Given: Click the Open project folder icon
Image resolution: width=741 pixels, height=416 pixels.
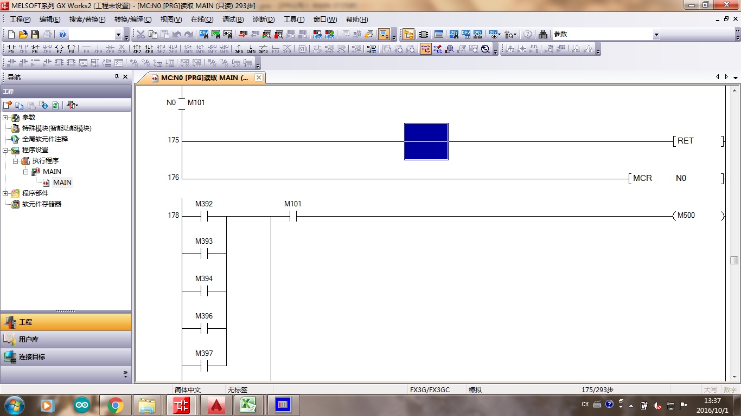Looking at the screenshot, I should click(23, 35).
